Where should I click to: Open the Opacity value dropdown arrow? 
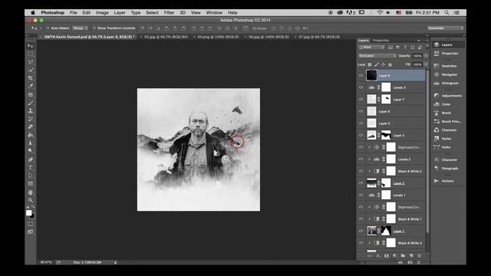pyautogui.click(x=426, y=56)
